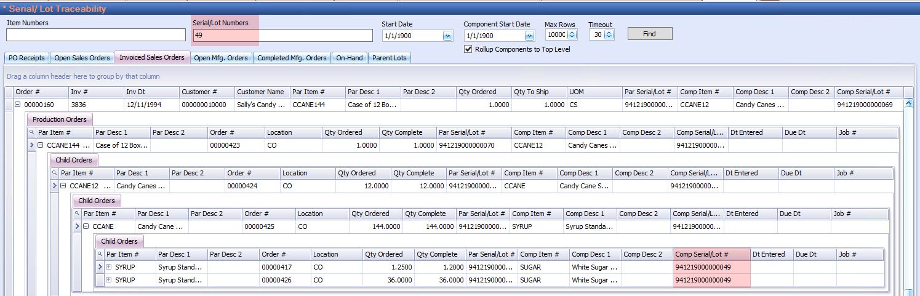Image resolution: width=920 pixels, height=296 pixels.
Task: Click the Timeout spinner arrows
Action: click(x=609, y=35)
